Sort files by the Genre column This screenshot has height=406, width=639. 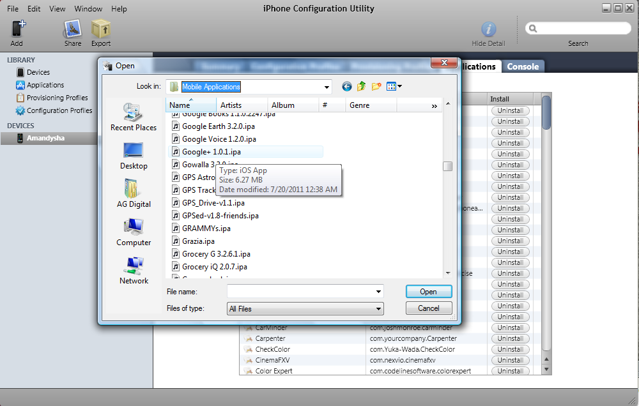pos(371,105)
